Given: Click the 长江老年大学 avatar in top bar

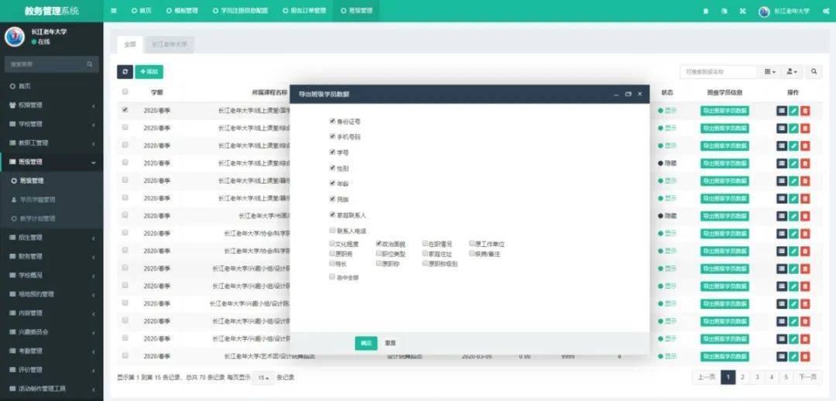Looking at the screenshot, I should 764,11.
